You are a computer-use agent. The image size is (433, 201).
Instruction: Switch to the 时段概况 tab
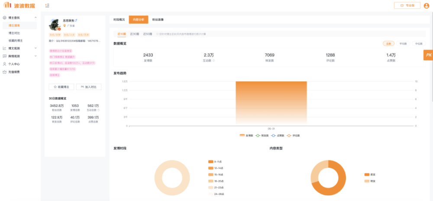[119, 19]
